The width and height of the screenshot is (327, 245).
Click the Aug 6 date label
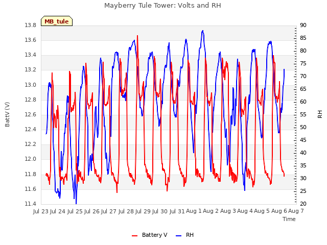279,211
